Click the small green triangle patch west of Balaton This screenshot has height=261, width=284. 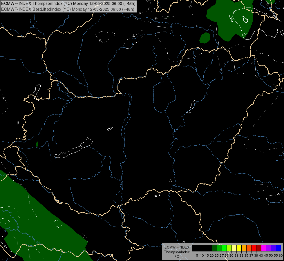(37, 144)
